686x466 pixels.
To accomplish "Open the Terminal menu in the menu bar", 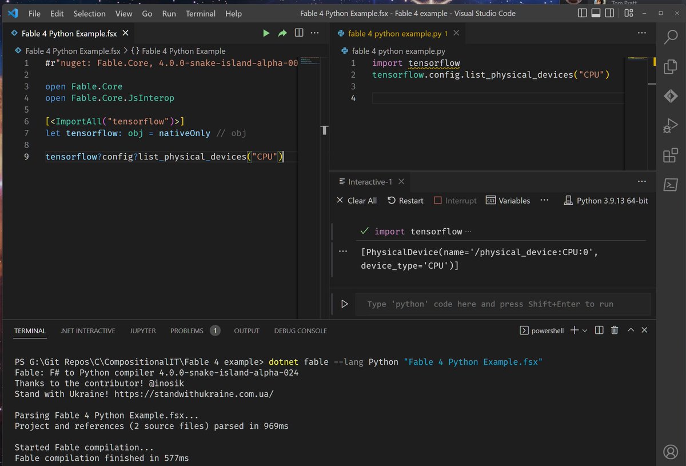I will (x=200, y=13).
